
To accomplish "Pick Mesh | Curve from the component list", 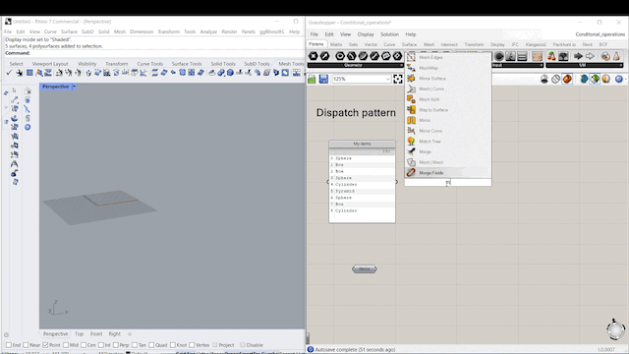I will coord(448,88).
